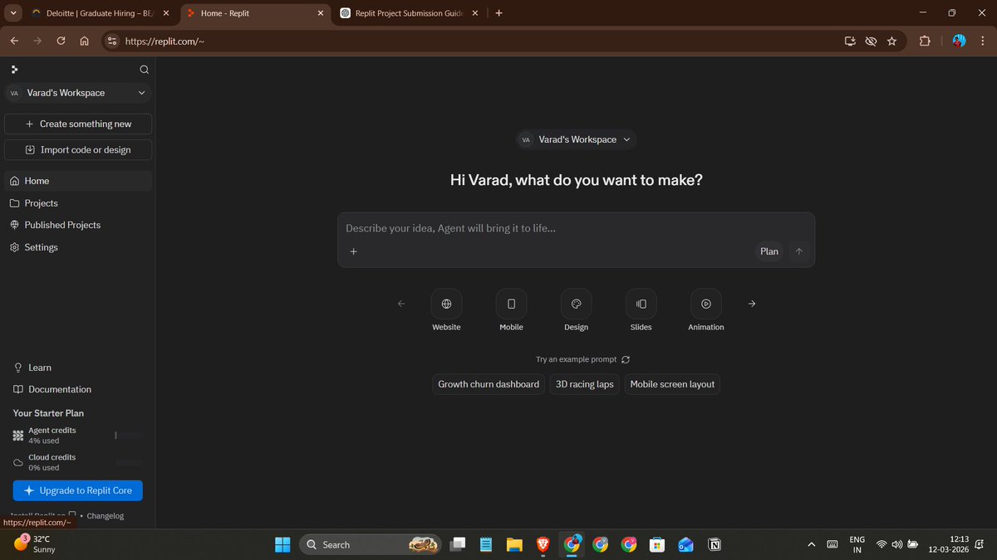Open the Changelog link
The image size is (997, 560).
coord(106,516)
